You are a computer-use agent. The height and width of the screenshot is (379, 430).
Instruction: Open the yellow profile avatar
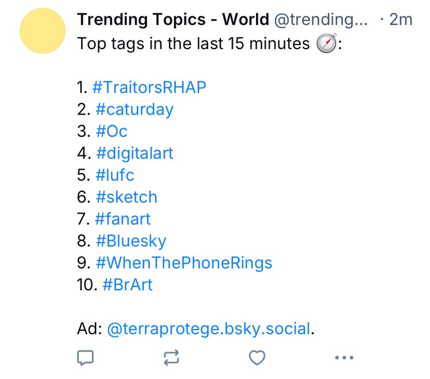pos(43,31)
